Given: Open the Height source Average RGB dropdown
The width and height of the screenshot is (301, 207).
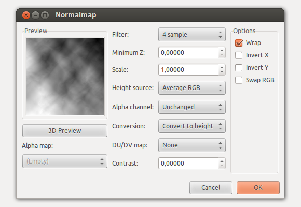Looking at the screenshot, I should [x=192, y=88].
